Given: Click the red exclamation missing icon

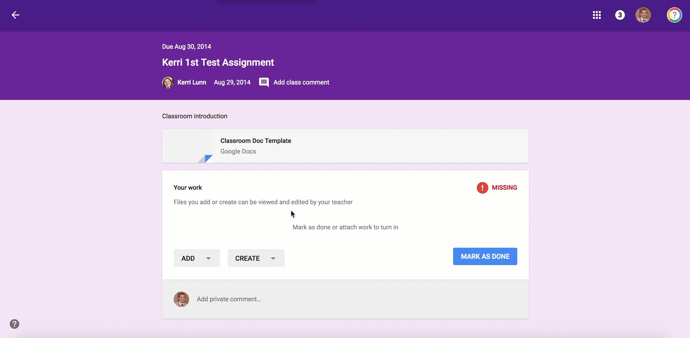Looking at the screenshot, I should pos(482,188).
